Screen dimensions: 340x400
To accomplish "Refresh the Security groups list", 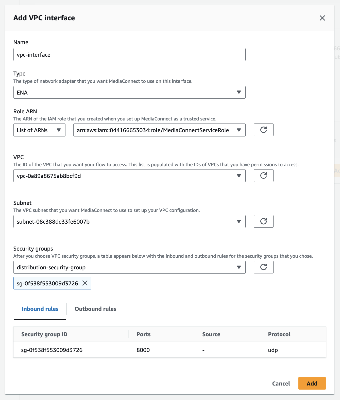I will point(263,267).
